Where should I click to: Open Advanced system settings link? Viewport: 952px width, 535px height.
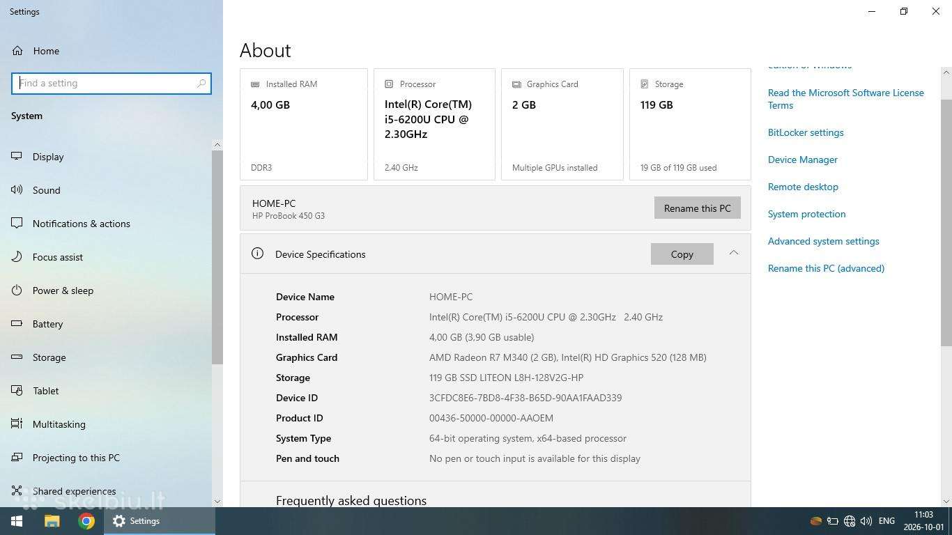point(824,241)
